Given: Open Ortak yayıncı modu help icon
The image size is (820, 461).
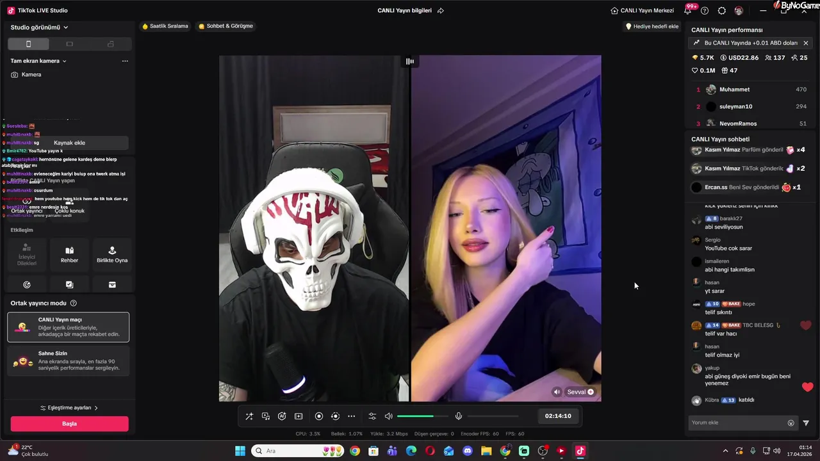Looking at the screenshot, I should 73,303.
